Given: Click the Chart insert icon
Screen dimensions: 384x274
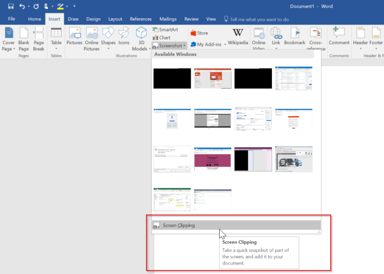Looking at the screenshot, I should tap(161, 38).
